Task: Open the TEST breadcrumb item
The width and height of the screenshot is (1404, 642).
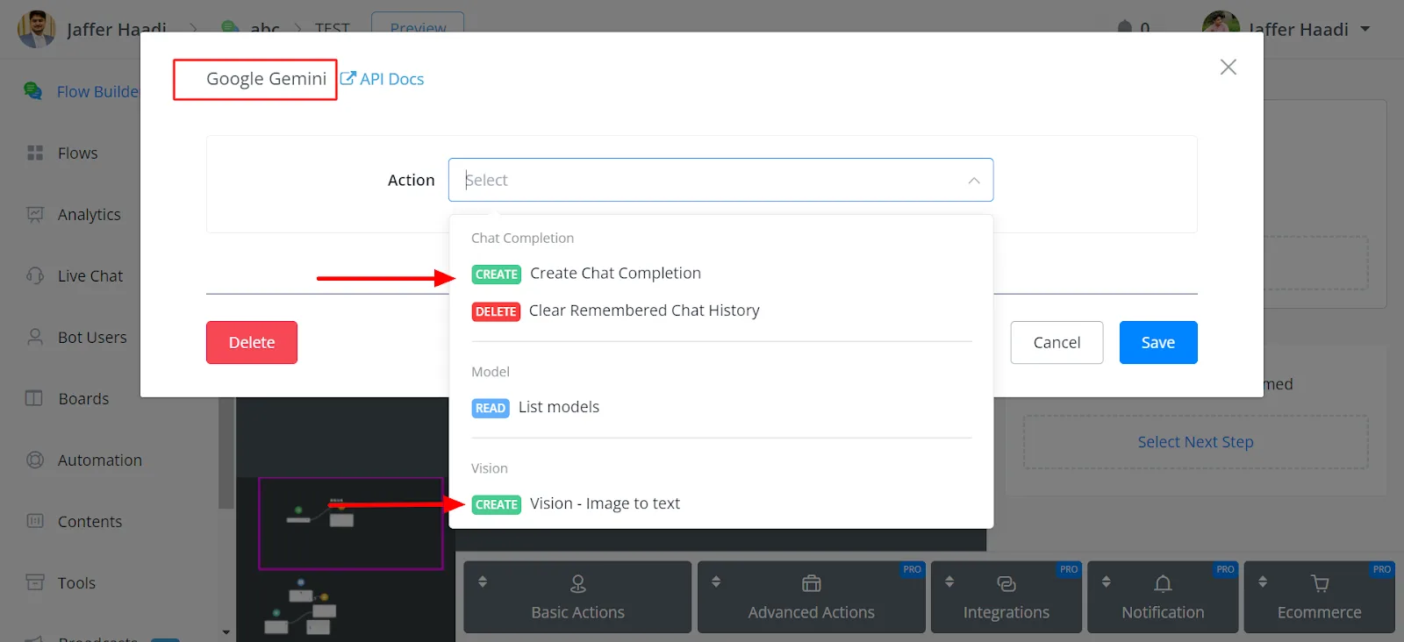Action: click(x=332, y=29)
